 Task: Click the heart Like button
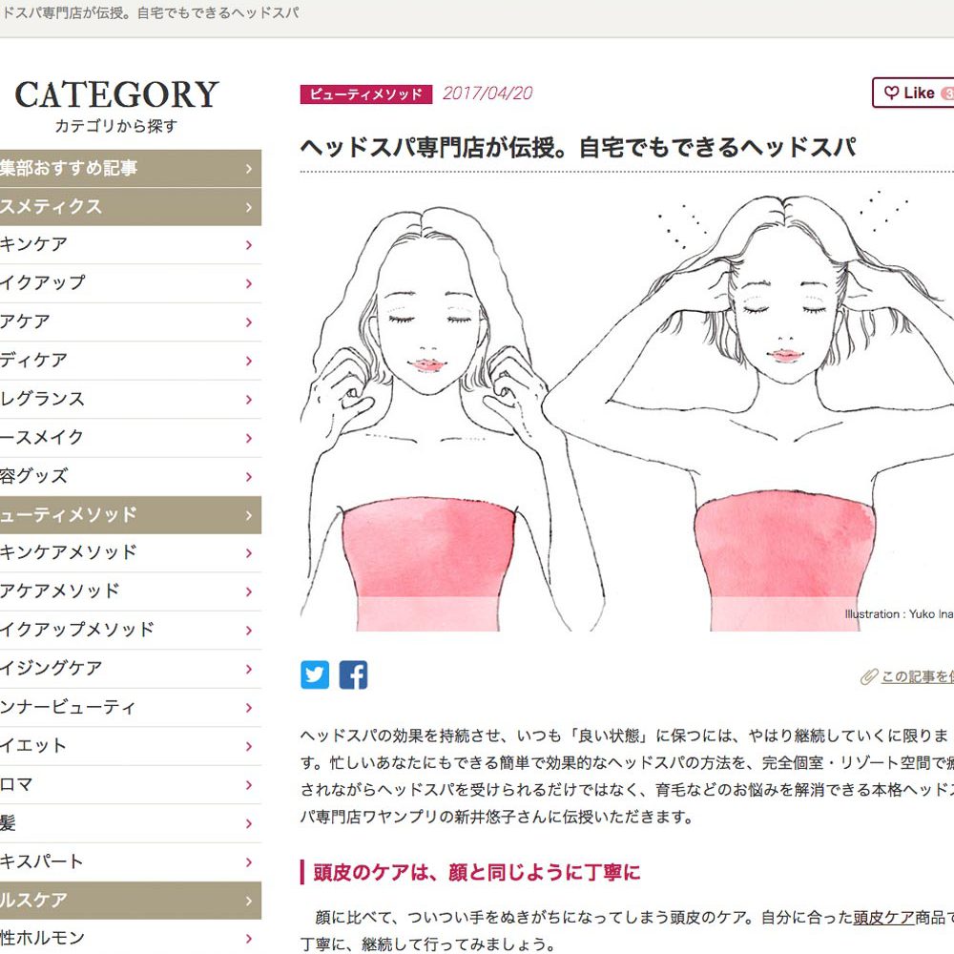[x=914, y=93]
